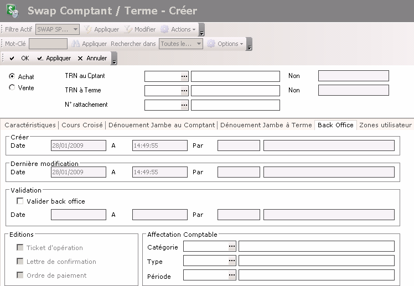Viewport: 414px width, 286px height.
Task: Switch to the Caractéristiques tab
Action: coord(30,125)
